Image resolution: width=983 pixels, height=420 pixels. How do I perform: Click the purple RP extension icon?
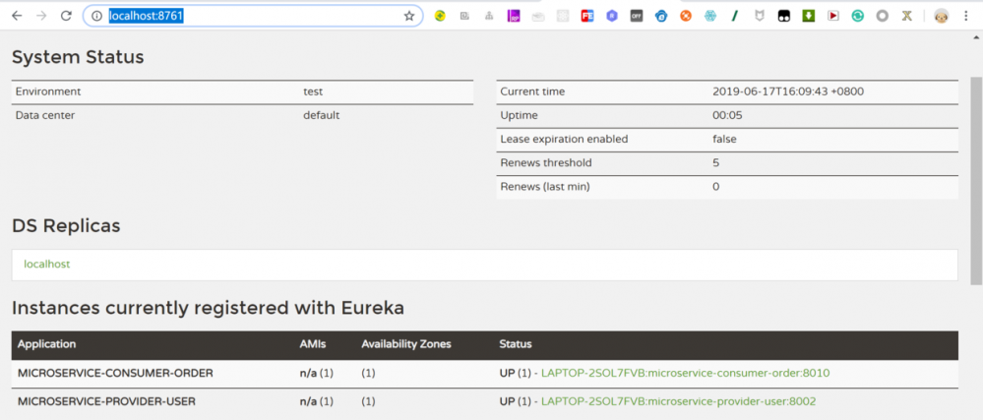pos(514,16)
